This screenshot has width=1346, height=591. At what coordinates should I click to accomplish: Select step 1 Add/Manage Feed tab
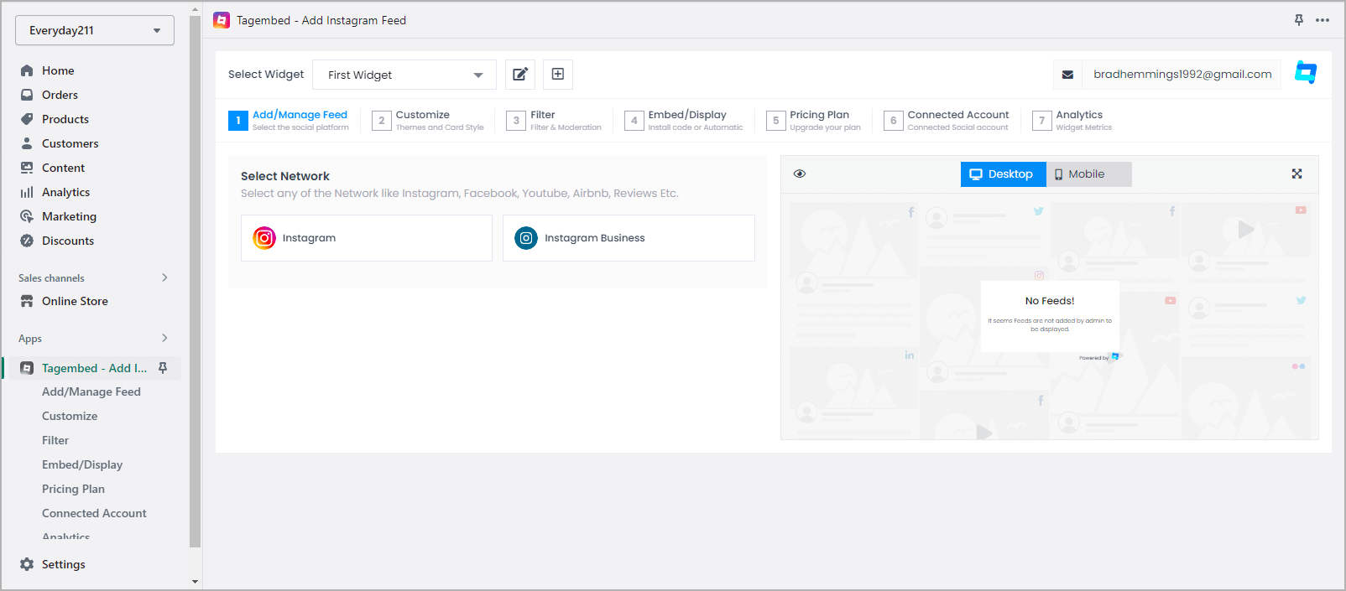click(289, 121)
